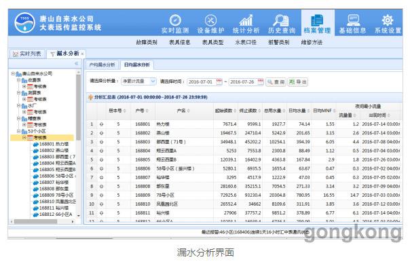Viewport: 410px width, 262px height.
Task: Click the 查询 search button
Action: click(276, 82)
